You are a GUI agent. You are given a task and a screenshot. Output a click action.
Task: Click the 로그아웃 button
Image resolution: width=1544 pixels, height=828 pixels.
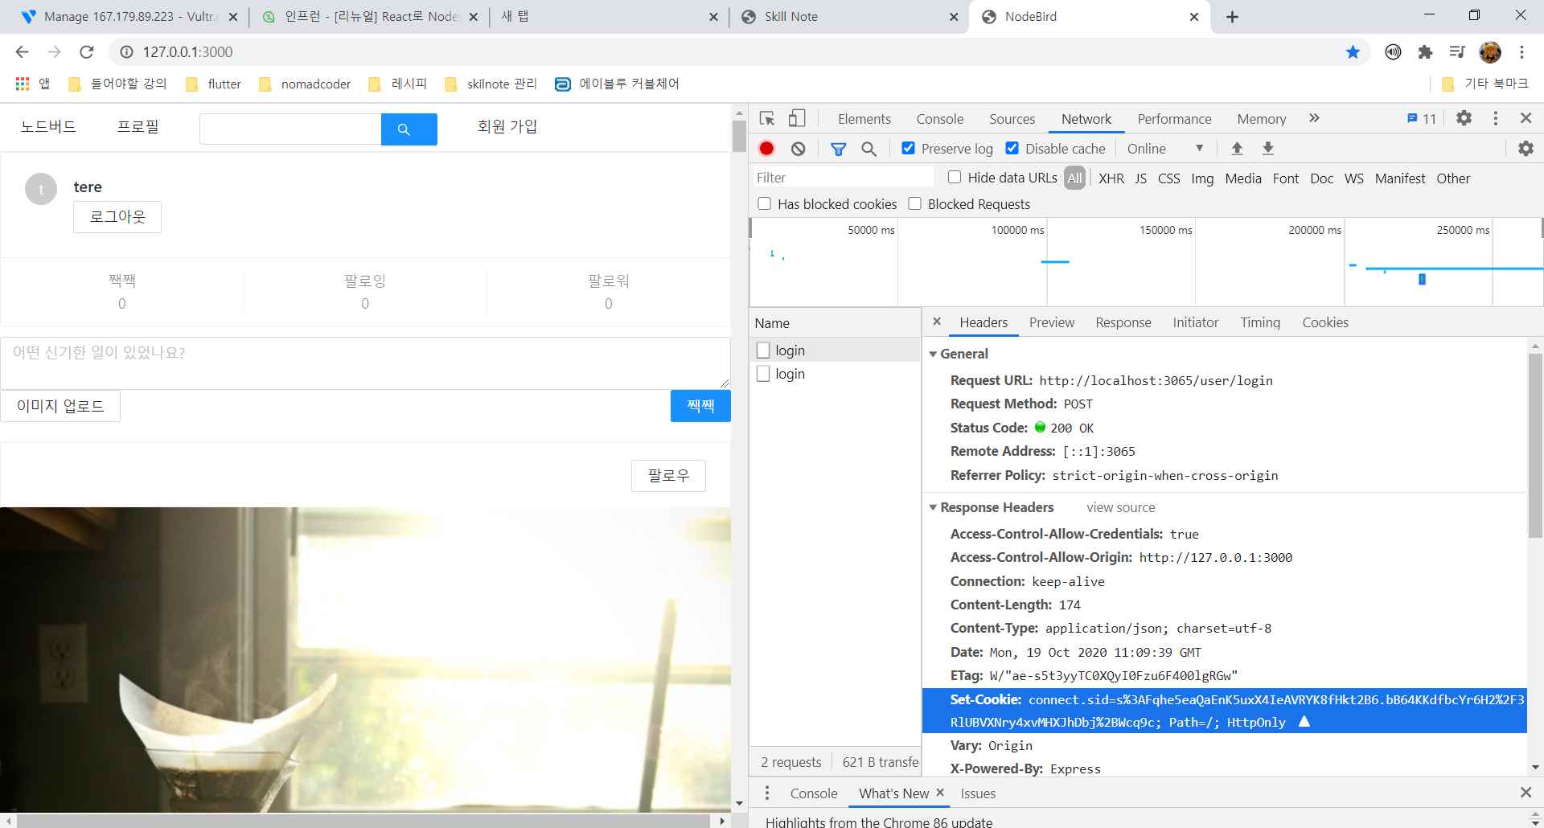117,217
